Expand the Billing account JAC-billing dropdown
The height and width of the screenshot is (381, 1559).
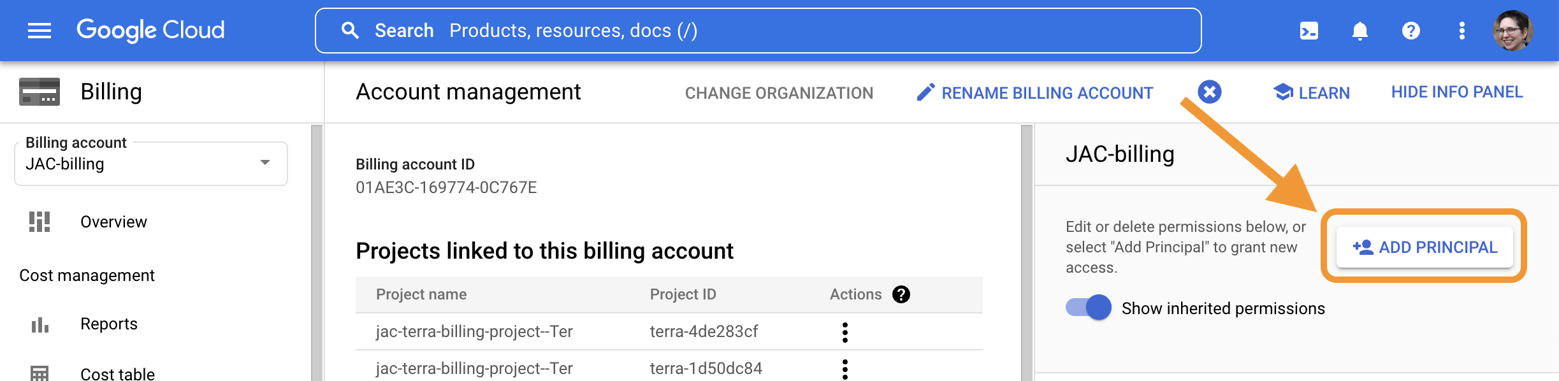tap(151, 164)
